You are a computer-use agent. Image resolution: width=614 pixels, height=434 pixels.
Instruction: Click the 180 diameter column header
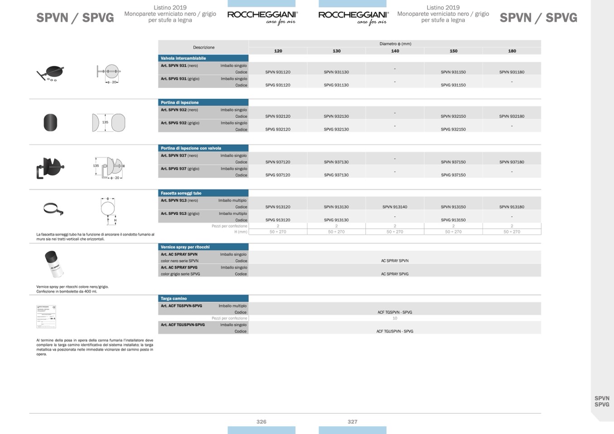click(512, 51)
